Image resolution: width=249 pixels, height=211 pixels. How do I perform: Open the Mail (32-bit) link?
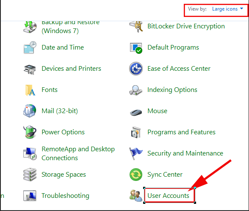60,111
